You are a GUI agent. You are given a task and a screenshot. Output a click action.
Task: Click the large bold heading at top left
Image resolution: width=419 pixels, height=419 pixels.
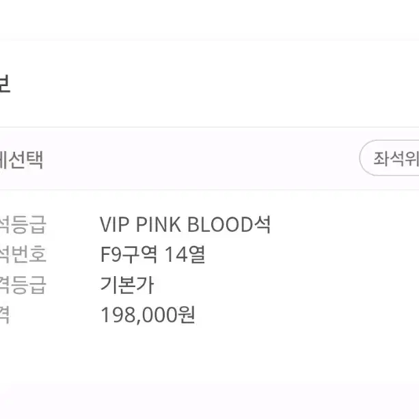(5, 83)
